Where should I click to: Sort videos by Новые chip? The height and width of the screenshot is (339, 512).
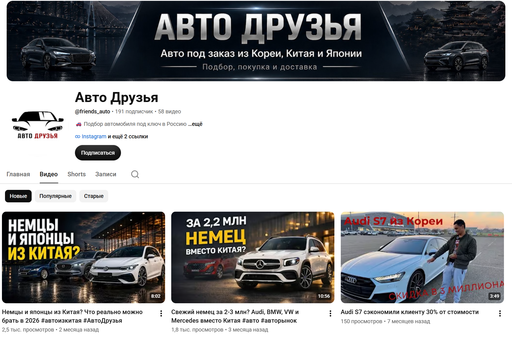tap(18, 196)
